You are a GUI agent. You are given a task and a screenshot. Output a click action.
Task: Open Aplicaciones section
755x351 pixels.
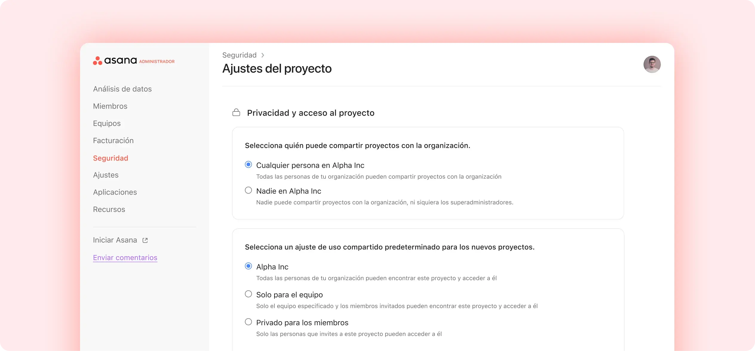click(115, 192)
